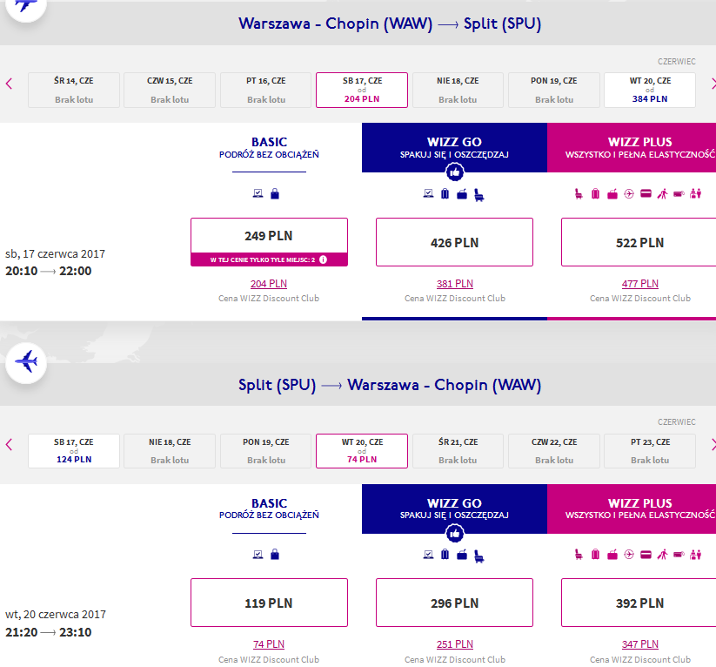
Task: Click return WIZZ GO seat selection icon
Action: pyautogui.click(x=479, y=556)
